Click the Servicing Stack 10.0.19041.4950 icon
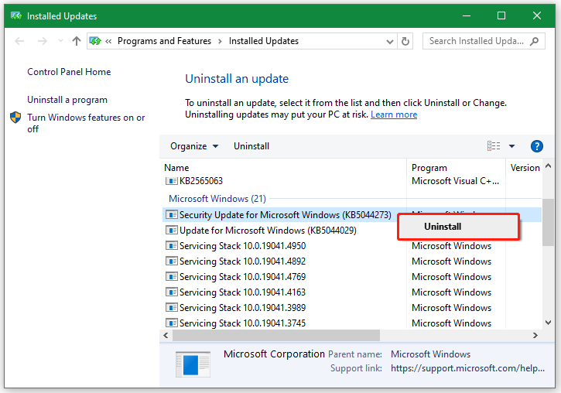The height and width of the screenshot is (393, 561). pos(172,246)
